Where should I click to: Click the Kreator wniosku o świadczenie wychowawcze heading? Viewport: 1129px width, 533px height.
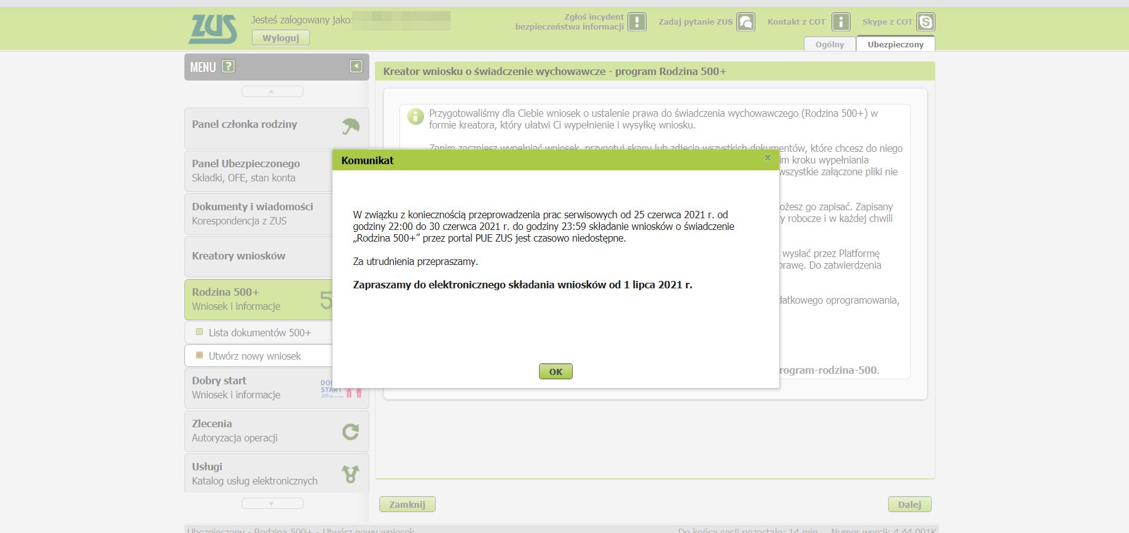(x=554, y=71)
